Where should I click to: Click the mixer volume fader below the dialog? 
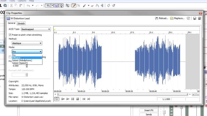(x=164, y=112)
